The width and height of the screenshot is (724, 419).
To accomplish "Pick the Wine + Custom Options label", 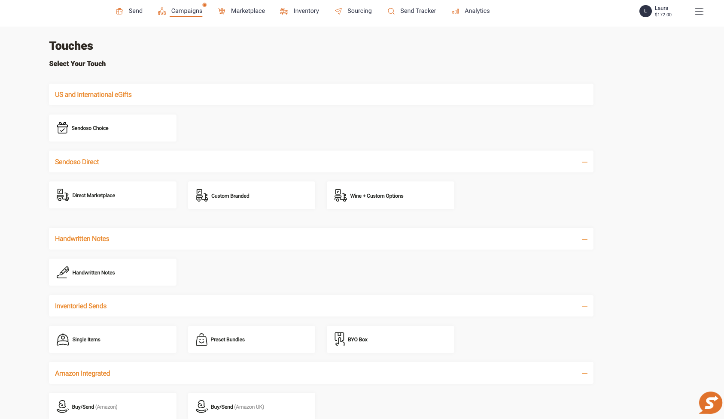I will pos(377,196).
